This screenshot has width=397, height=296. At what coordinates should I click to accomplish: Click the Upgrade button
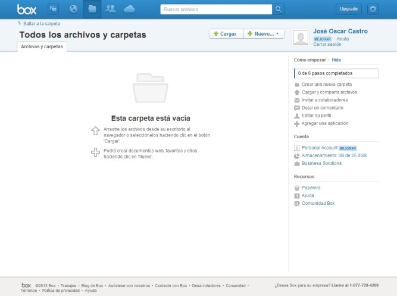(x=348, y=9)
